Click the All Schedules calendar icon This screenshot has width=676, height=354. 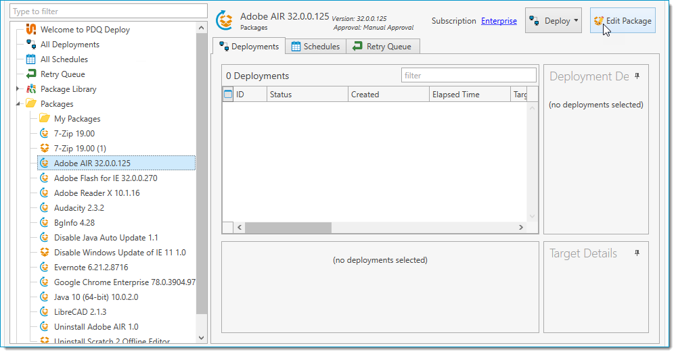[x=30, y=59]
